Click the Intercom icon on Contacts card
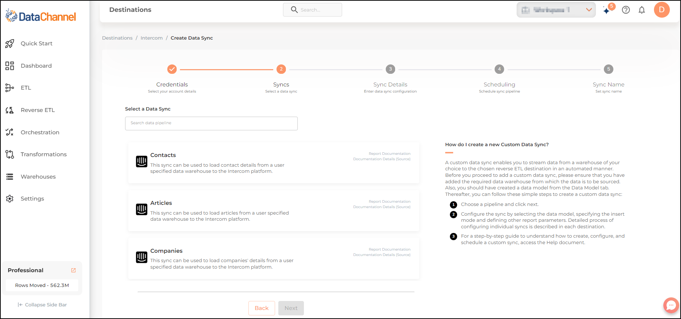The height and width of the screenshot is (319, 681). pyautogui.click(x=141, y=161)
